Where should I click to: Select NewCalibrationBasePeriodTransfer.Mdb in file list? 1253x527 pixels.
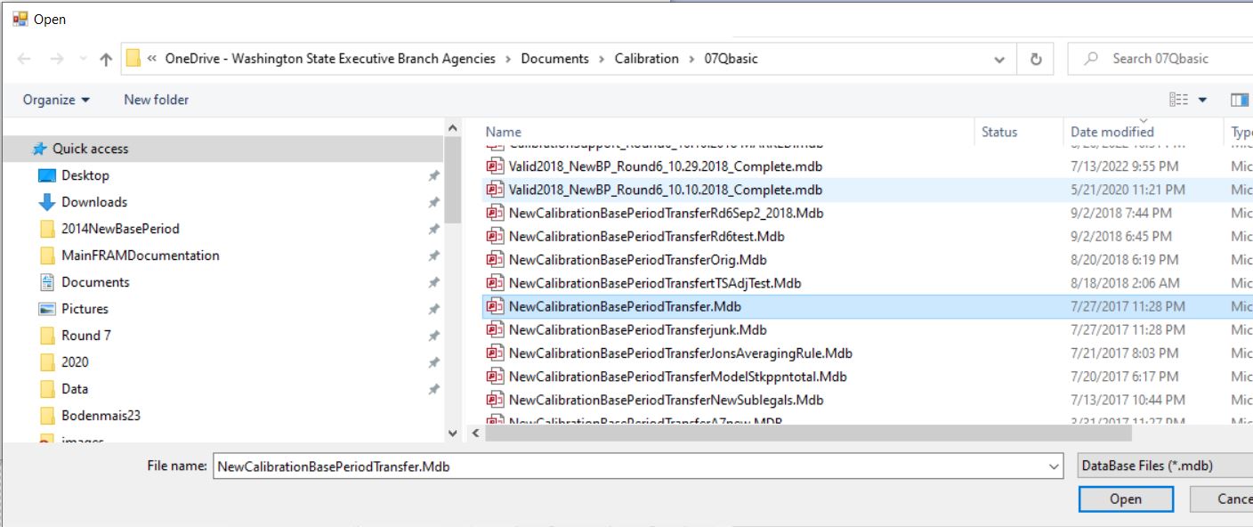[625, 306]
